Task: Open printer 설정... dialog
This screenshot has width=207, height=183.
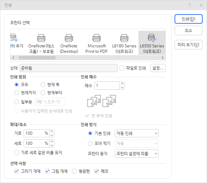Action: click(x=158, y=68)
